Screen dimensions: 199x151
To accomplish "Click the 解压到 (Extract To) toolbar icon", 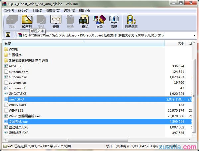I will tap(27, 21).
